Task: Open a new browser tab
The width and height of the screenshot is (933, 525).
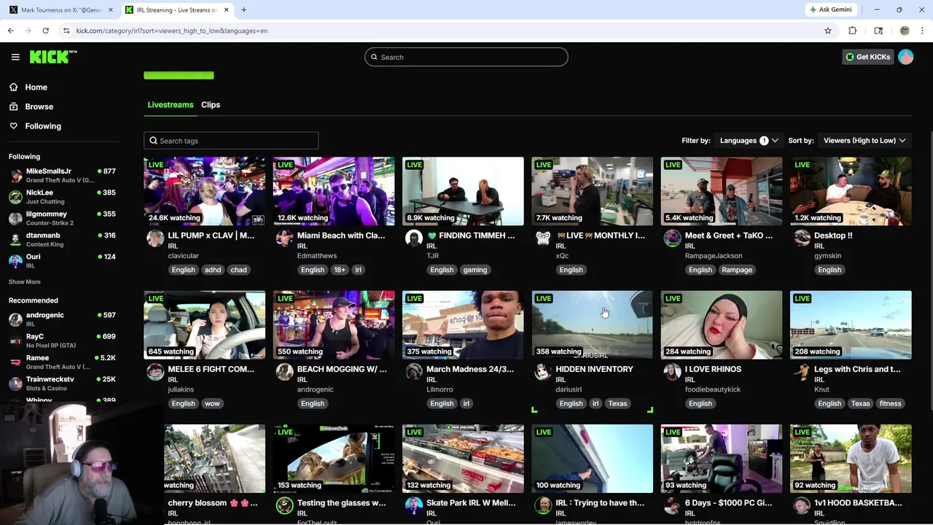Action: (x=243, y=9)
